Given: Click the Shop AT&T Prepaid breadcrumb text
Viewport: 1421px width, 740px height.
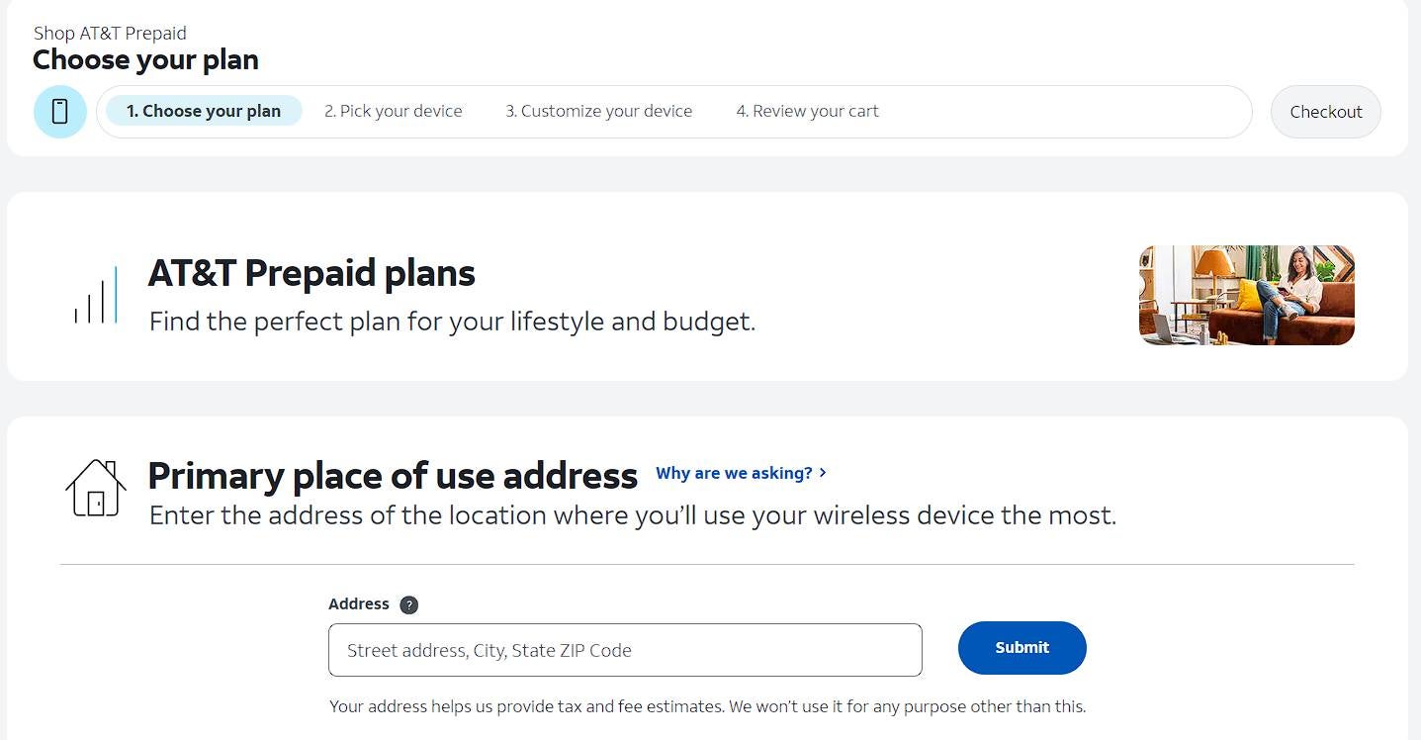Looking at the screenshot, I should (109, 33).
